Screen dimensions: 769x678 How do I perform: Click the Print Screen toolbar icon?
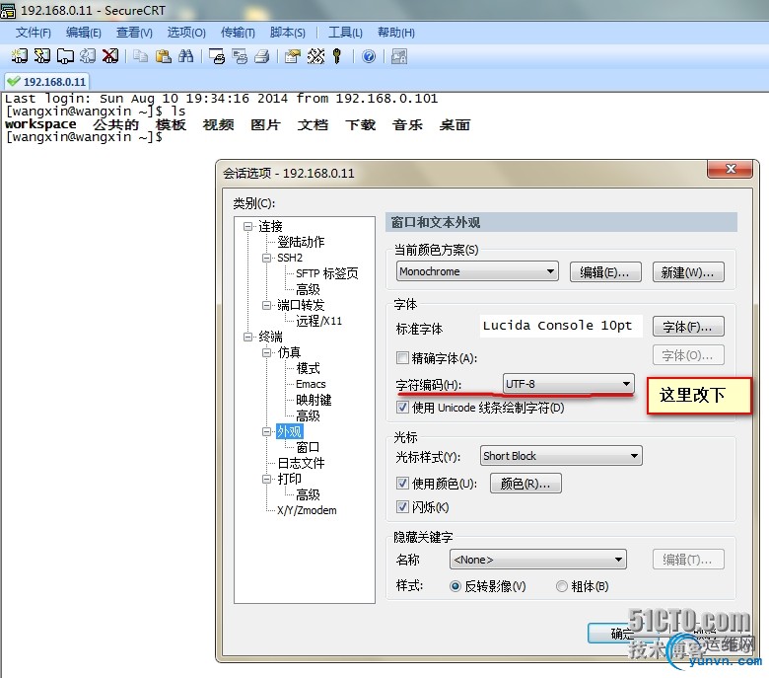[216, 56]
